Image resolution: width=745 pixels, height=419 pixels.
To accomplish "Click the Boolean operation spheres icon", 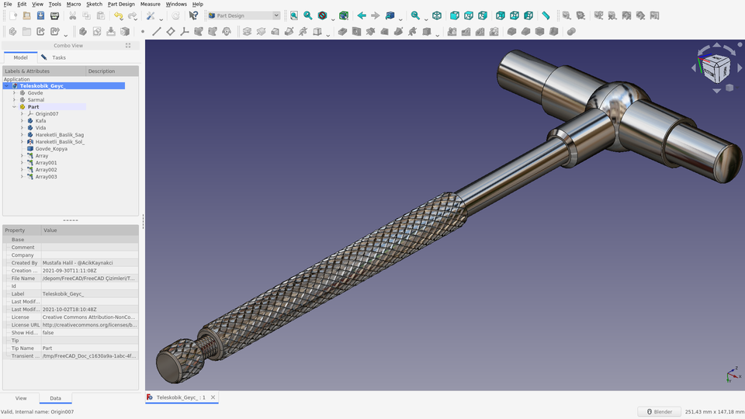I will 571,32.
